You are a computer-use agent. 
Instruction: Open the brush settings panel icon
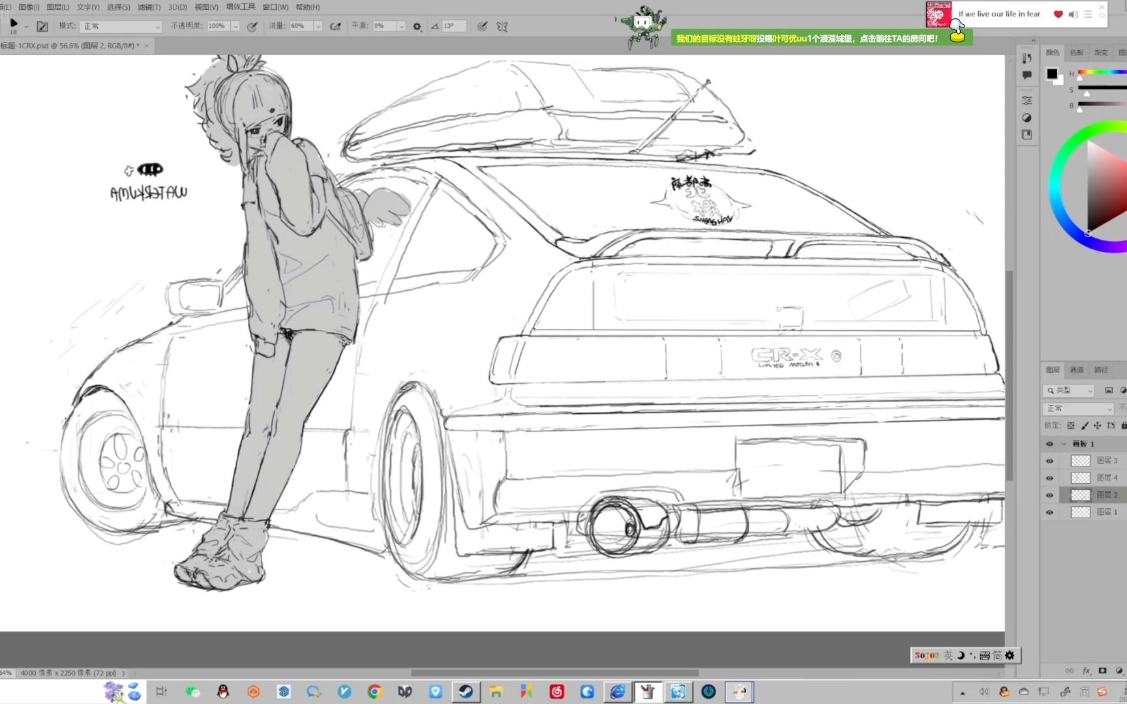tap(42, 26)
